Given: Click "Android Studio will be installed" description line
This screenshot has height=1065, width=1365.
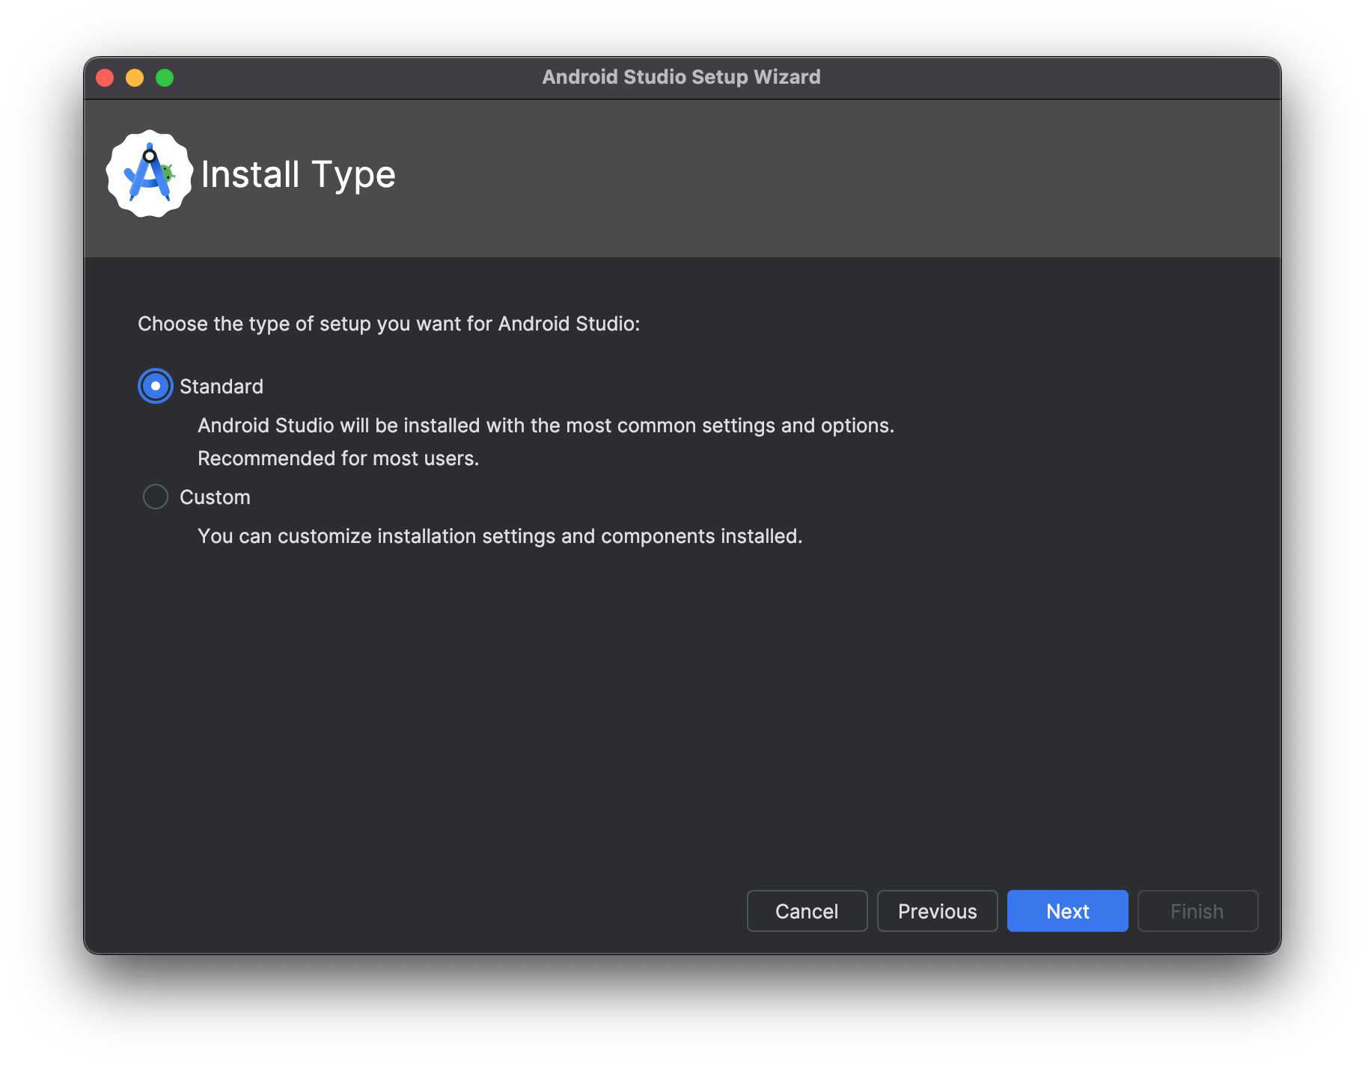Looking at the screenshot, I should tap(546, 426).
